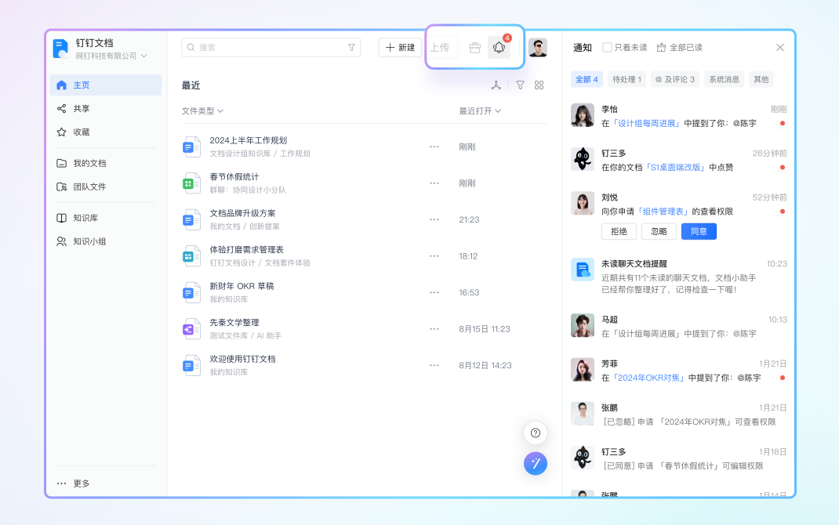Open 钉三多 已同意 春节休假统计 notification

coord(679,458)
